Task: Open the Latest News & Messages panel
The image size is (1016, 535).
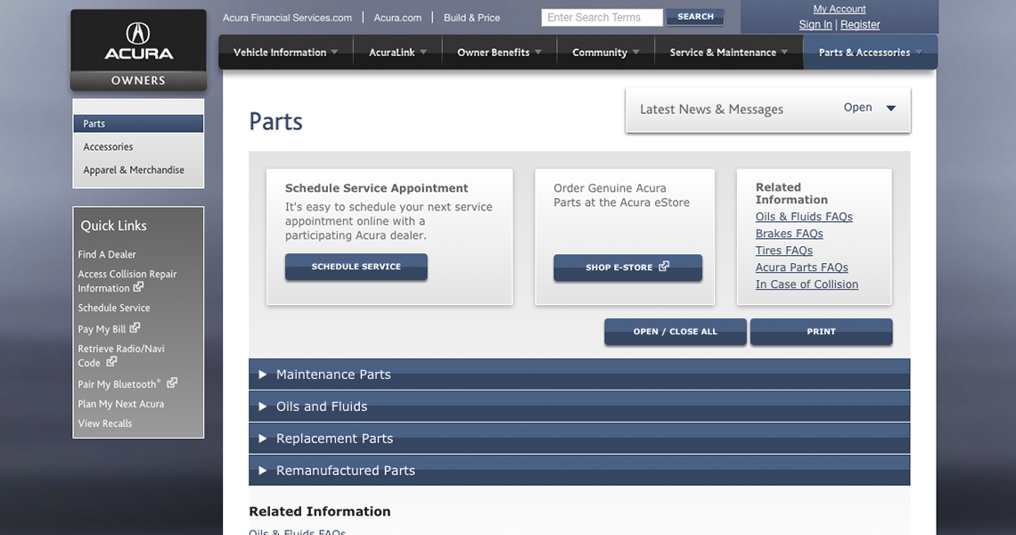Action: point(870,108)
